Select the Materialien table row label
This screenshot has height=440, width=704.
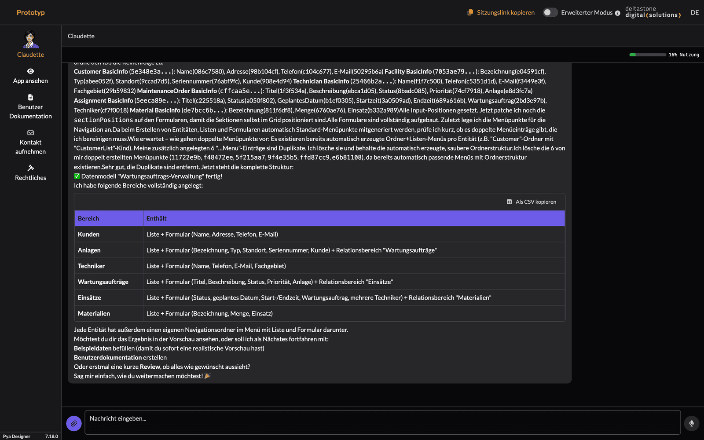[x=94, y=313]
